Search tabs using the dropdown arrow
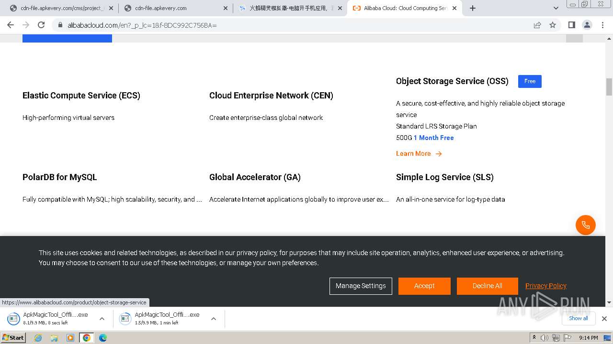The width and height of the screenshot is (613, 344). point(556,8)
